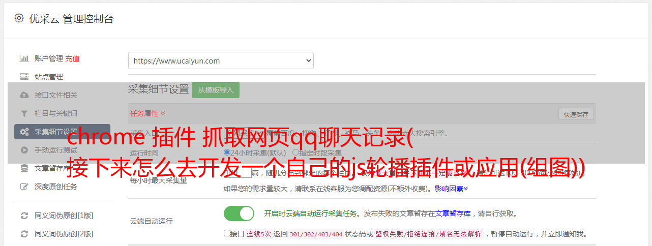Open the 文章暂存库 link in the description
This screenshot has height=246, width=652.
click(x=453, y=213)
